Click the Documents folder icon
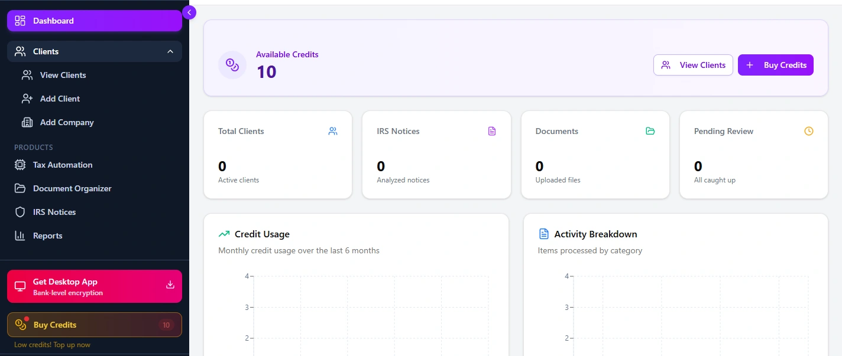The image size is (842, 356). pyautogui.click(x=650, y=131)
